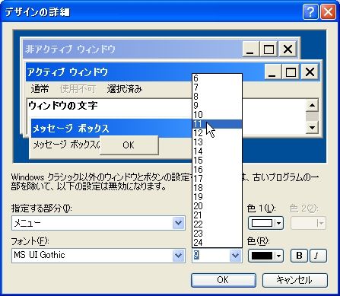This screenshot has height=296, width=340.
Task: Select size 10 in dropdown list
Action: 217,115
